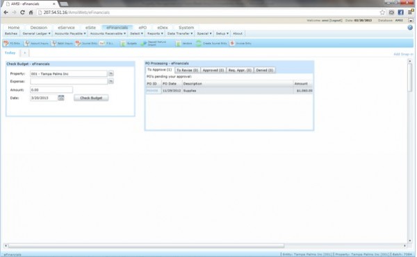This screenshot has width=417, height=257.
Task: Go to the eDex module tab
Action: tap(163, 28)
